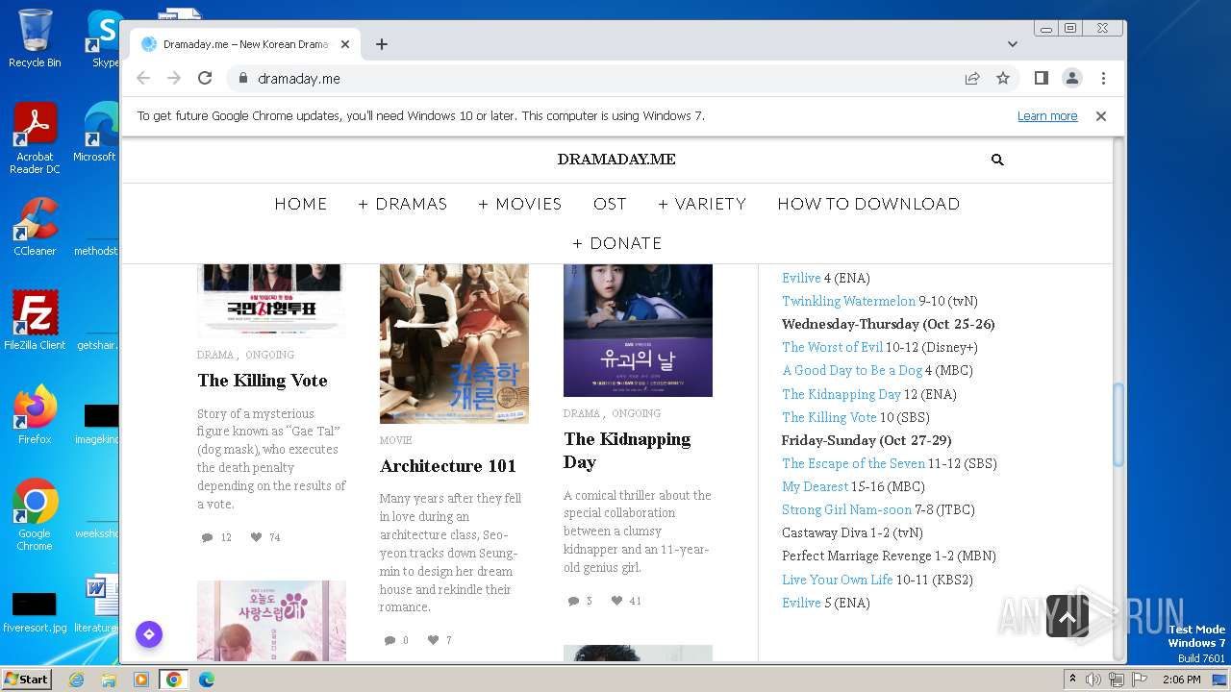1231x692 pixels.
Task: Click the purple floating round button
Action: pyautogui.click(x=148, y=634)
